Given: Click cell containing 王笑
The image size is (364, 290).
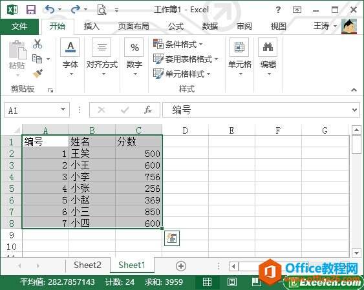Looking at the screenshot, I should 92,154.
